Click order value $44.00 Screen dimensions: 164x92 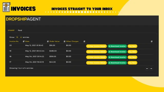(53, 62)
